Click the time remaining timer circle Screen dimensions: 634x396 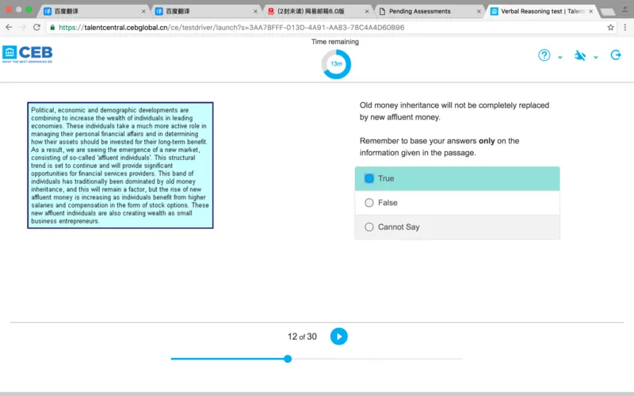336,64
